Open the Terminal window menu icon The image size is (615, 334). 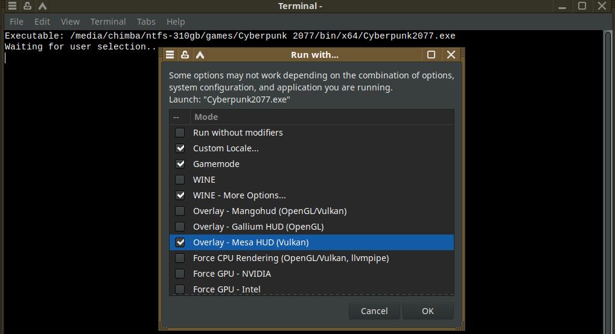point(12,6)
